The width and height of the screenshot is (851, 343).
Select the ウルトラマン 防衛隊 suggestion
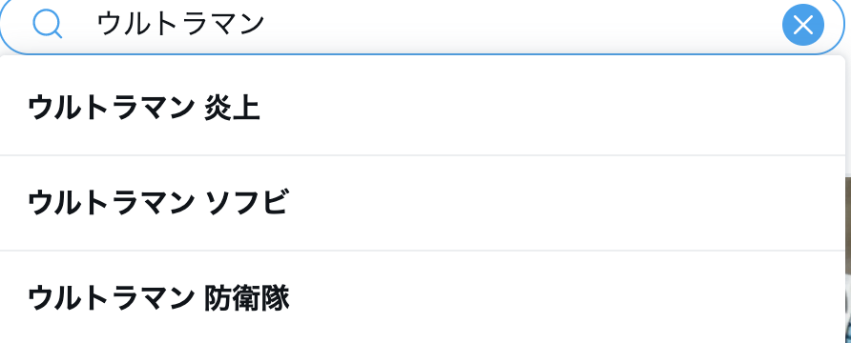(423, 297)
